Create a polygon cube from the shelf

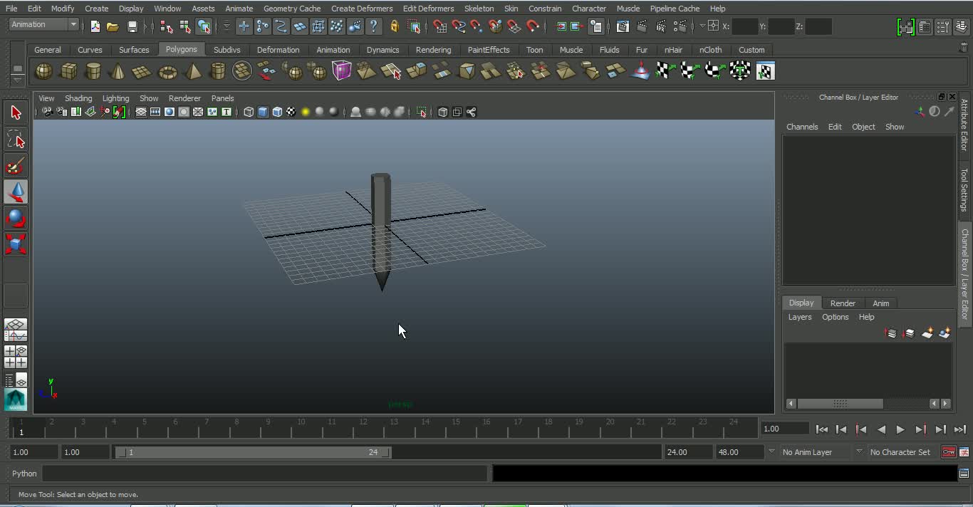click(x=68, y=71)
